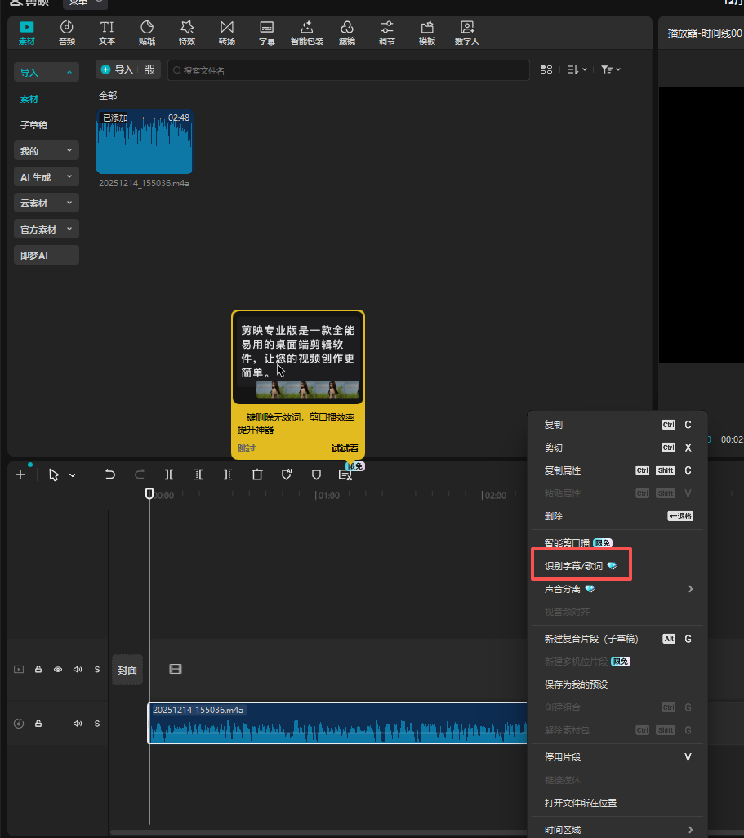Open the 即梦AI sidebar button

[47, 256]
